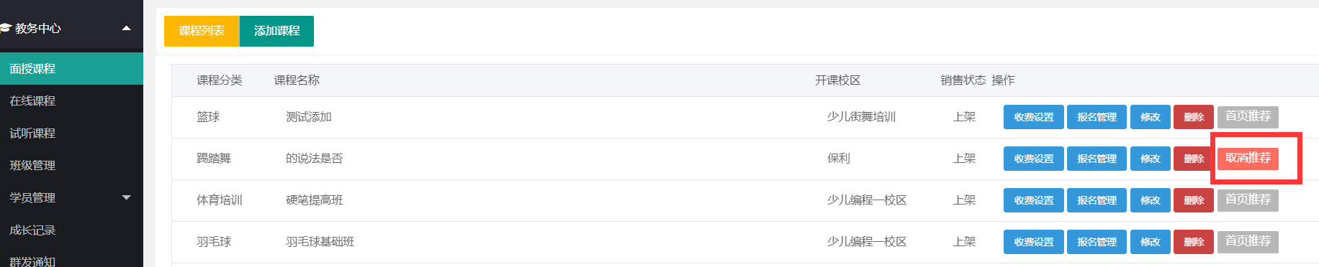Open the 在线课程 sidebar item
Image resolution: width=1319 pixels, height=267 pixels.
pos(71,101)
